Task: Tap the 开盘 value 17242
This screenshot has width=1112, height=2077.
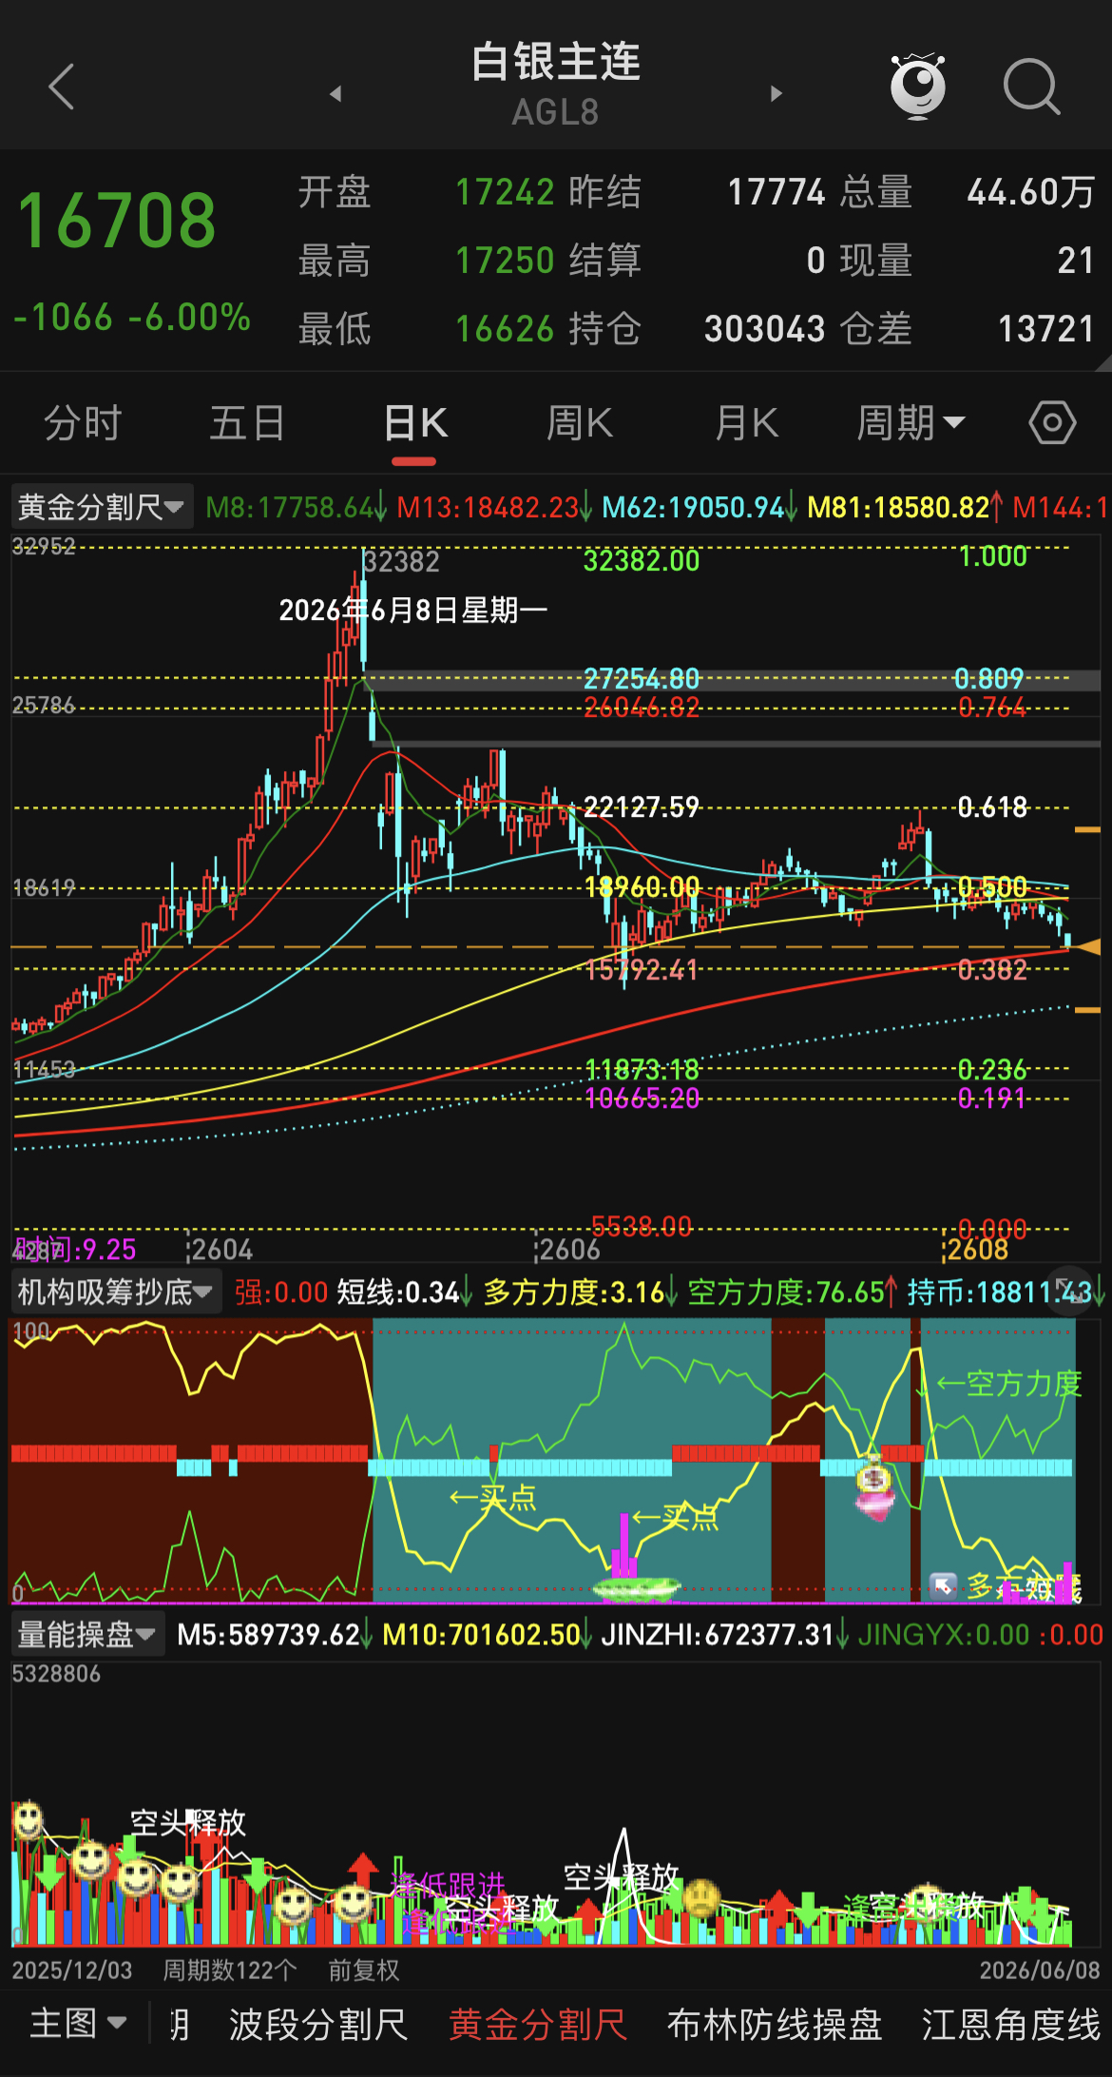Action: 505,192
